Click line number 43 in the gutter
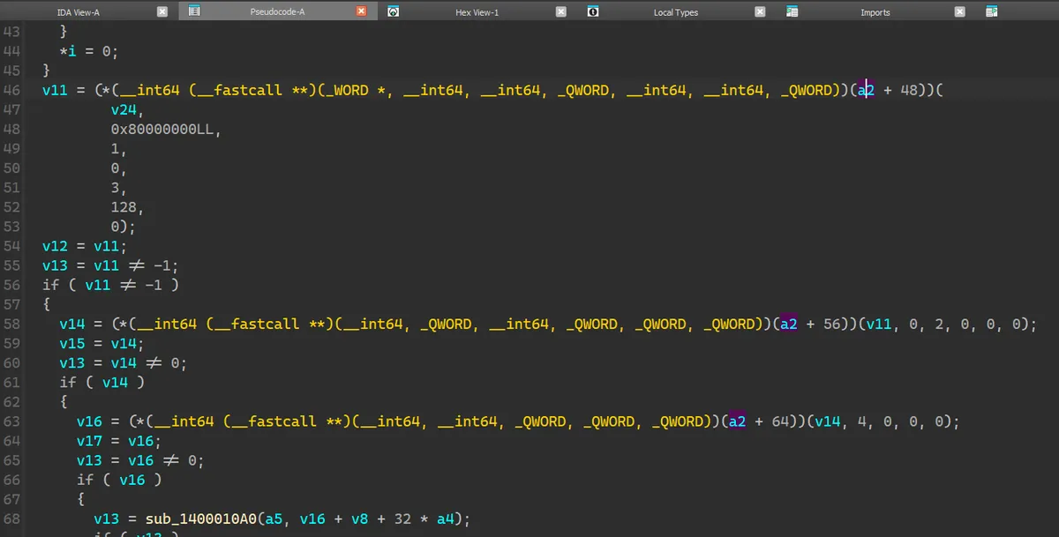Screen dimensions: 1059x537 (x=12, y=32)
